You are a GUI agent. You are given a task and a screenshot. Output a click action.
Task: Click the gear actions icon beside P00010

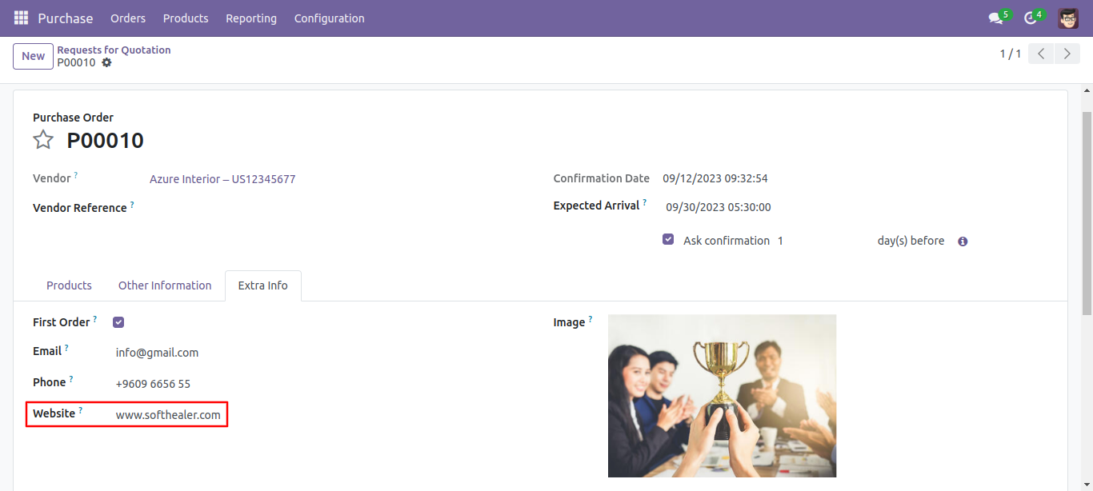point(106,62)
